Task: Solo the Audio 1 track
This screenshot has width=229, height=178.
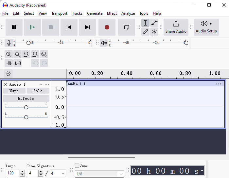Action: 38,91
